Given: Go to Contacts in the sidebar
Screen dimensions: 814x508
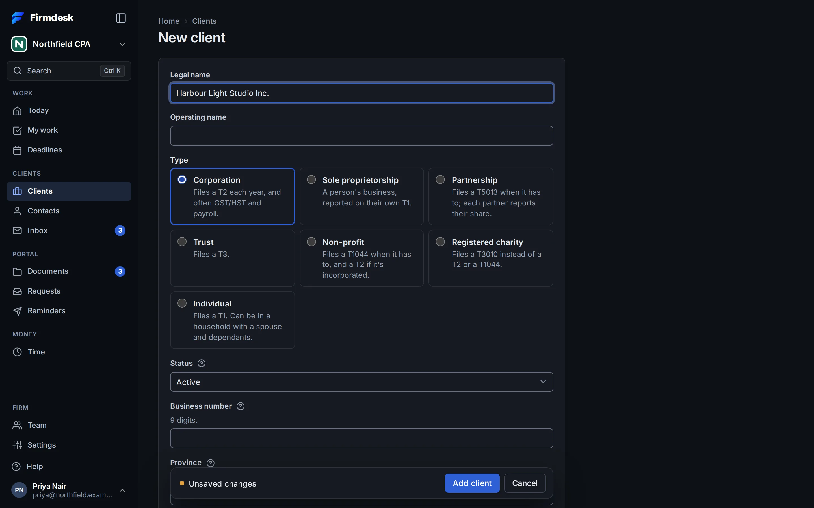Looking at the screenshot, I should point(69,211).
